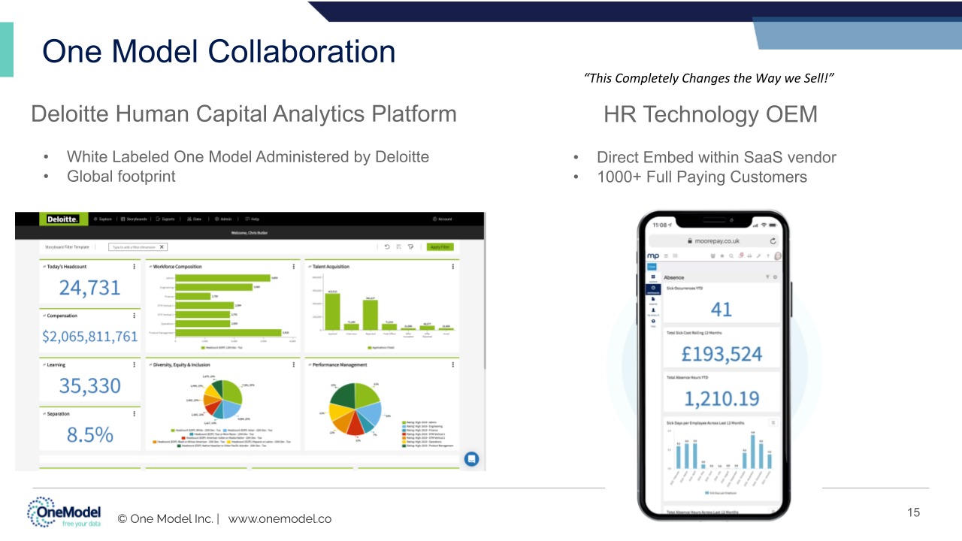Click the Talent Acquisition tile title
Viewport: 962px width, 541px height.
pos(331,267)
